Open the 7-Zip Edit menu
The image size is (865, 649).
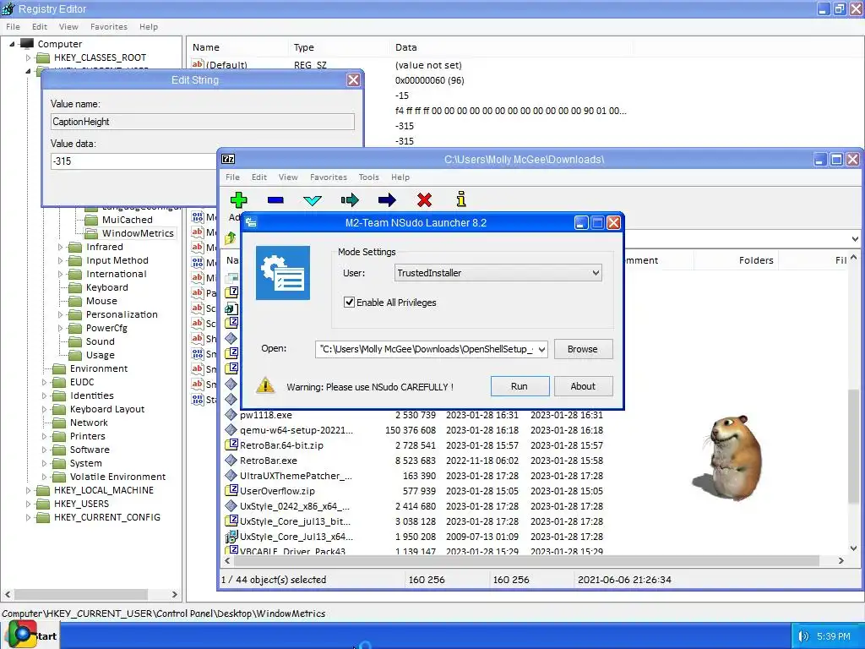(258, 177)
